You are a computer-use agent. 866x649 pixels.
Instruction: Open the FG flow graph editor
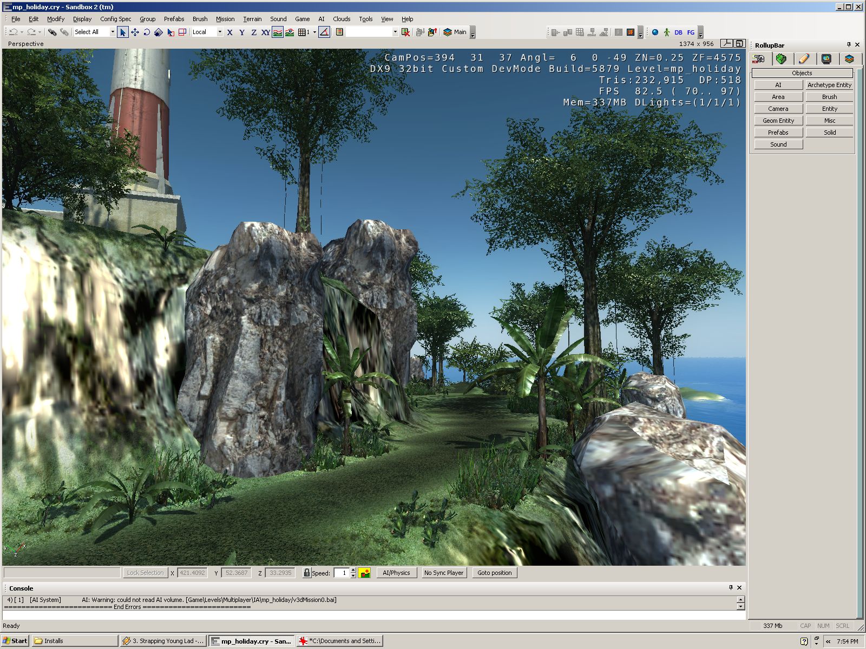691,32
